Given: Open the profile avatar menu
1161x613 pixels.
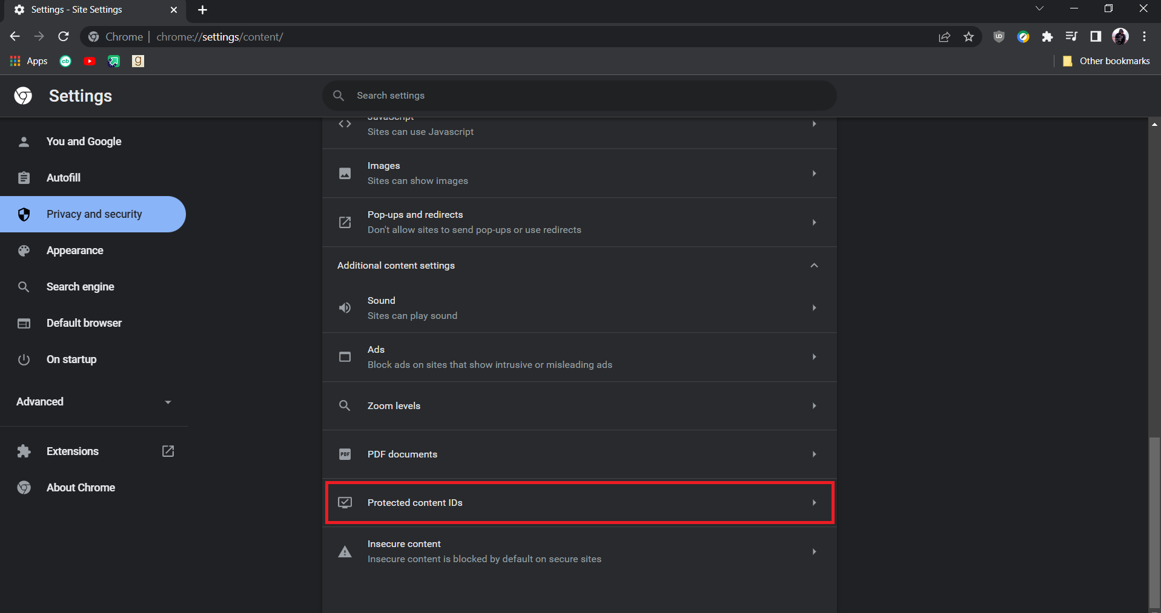Looking at the screenshot, I should pyautogui.click(x=1120, y=37).
